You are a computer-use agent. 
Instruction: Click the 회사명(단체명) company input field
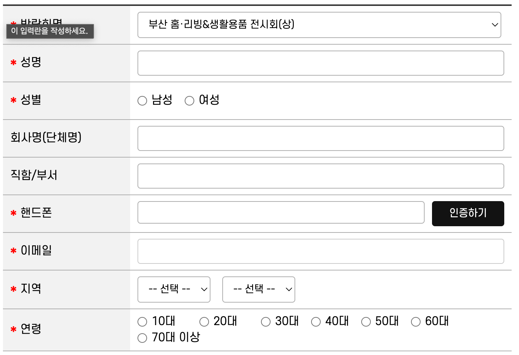[320, 138]
